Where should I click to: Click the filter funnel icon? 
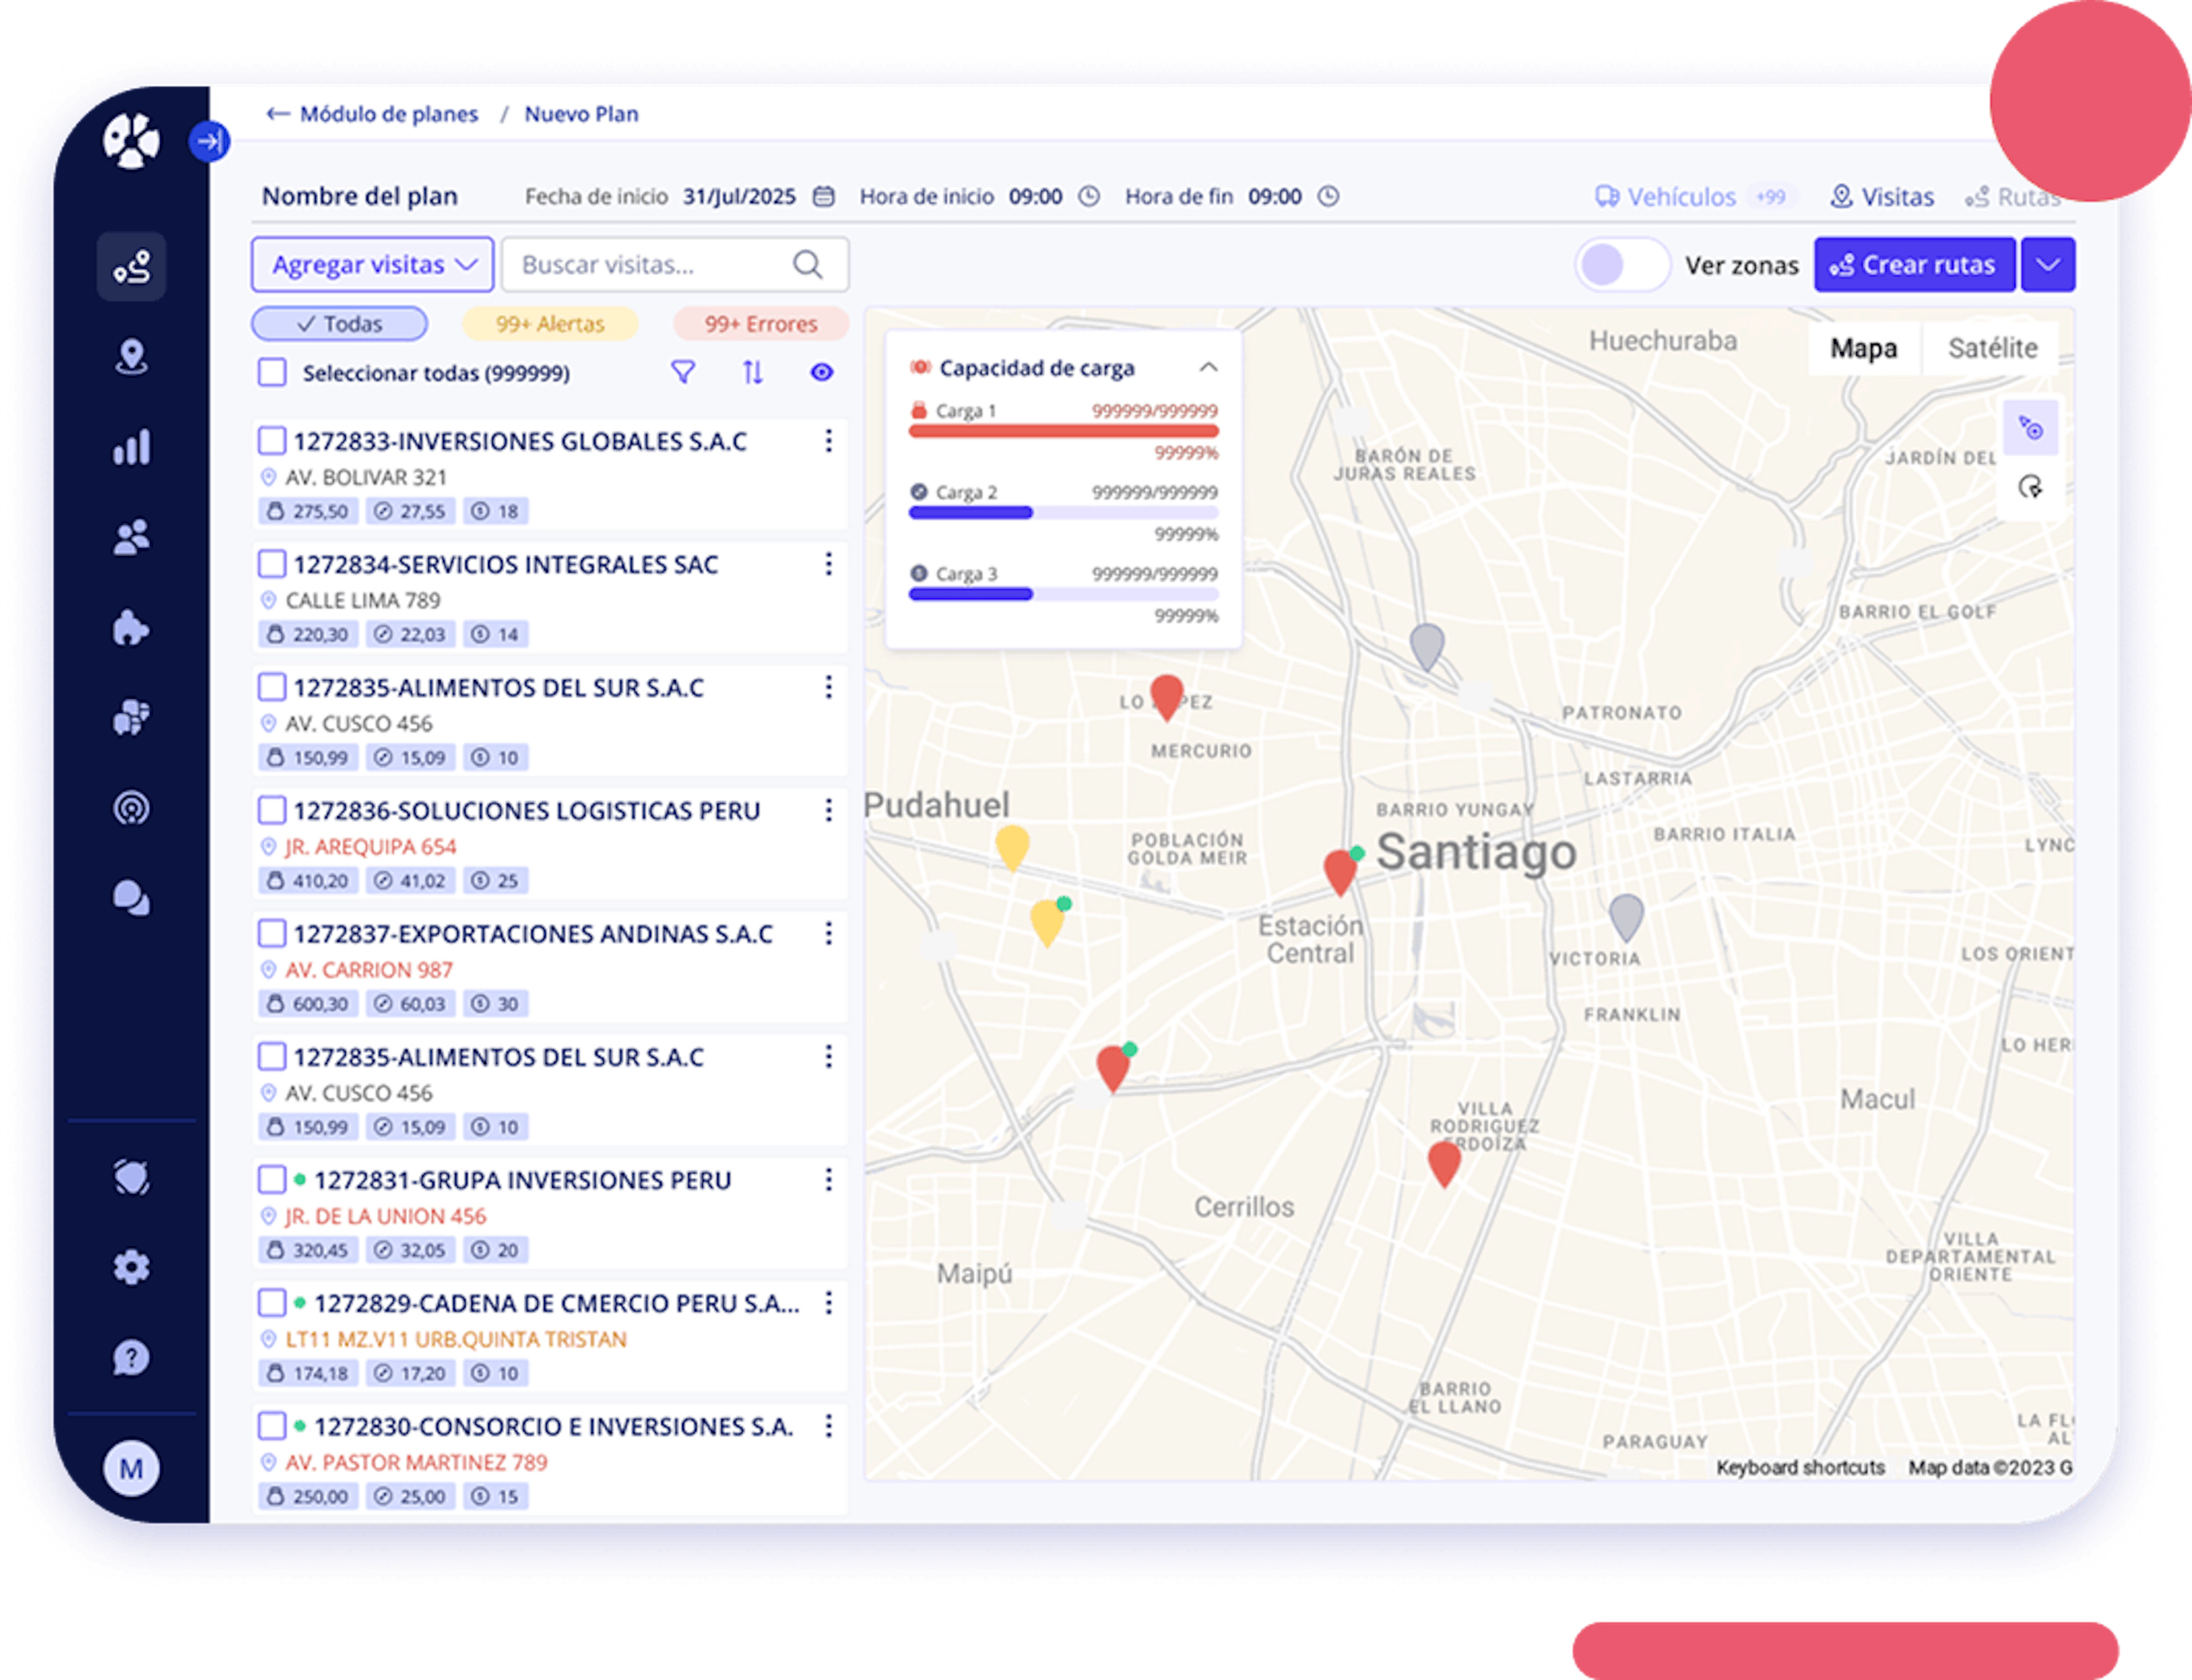(683, 373)
